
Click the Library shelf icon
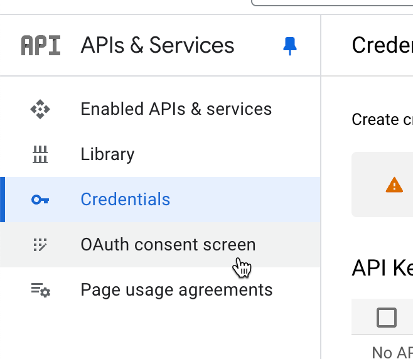point(40,154)
